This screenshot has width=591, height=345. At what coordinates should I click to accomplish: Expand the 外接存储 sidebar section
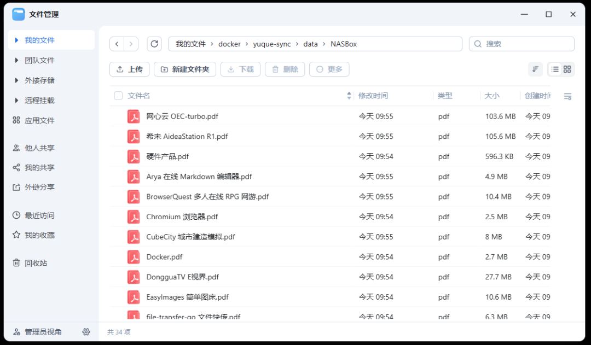pos(16,80)
